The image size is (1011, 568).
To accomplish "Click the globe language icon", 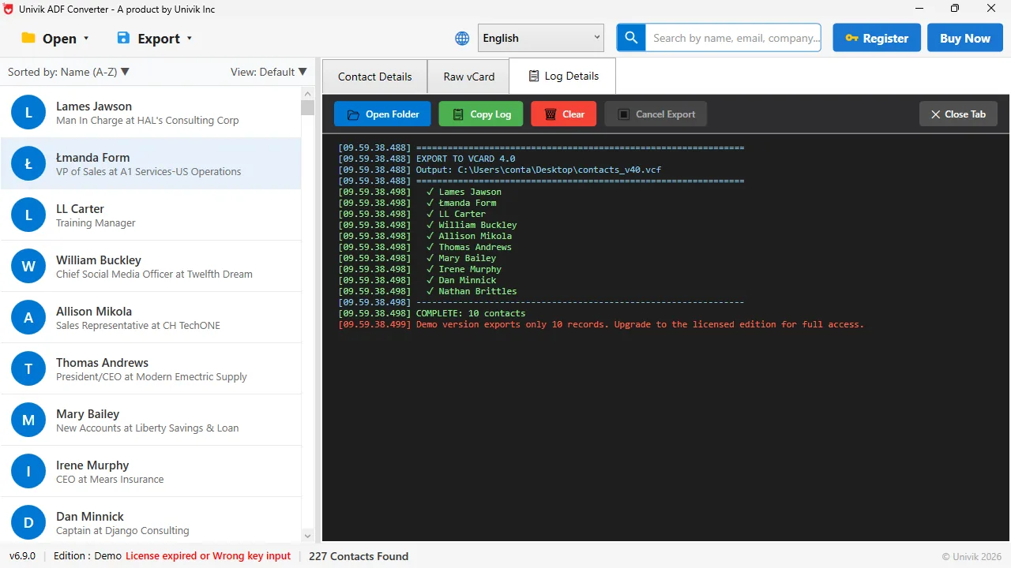I will (462, 38).
